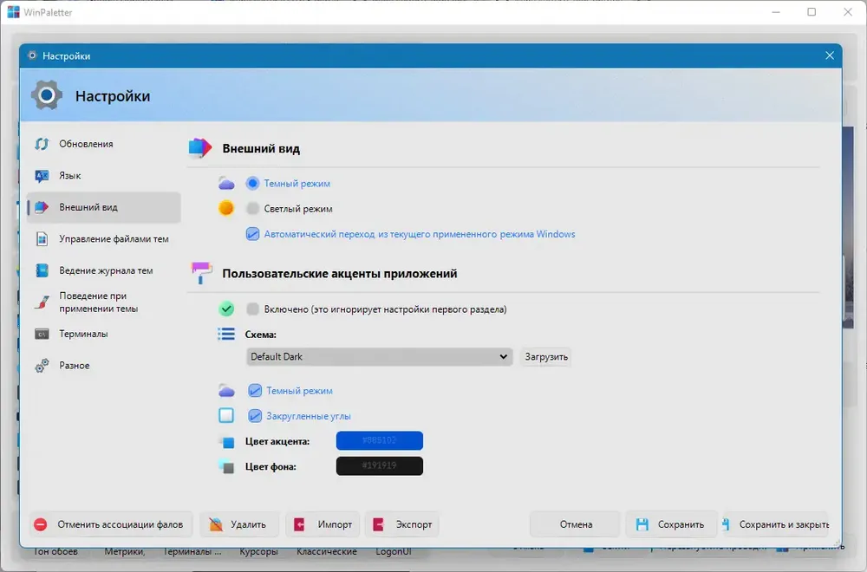The image size is (867, 572).
Task: Open the Default Dark scheme dropdown
Action: point(380,356)
